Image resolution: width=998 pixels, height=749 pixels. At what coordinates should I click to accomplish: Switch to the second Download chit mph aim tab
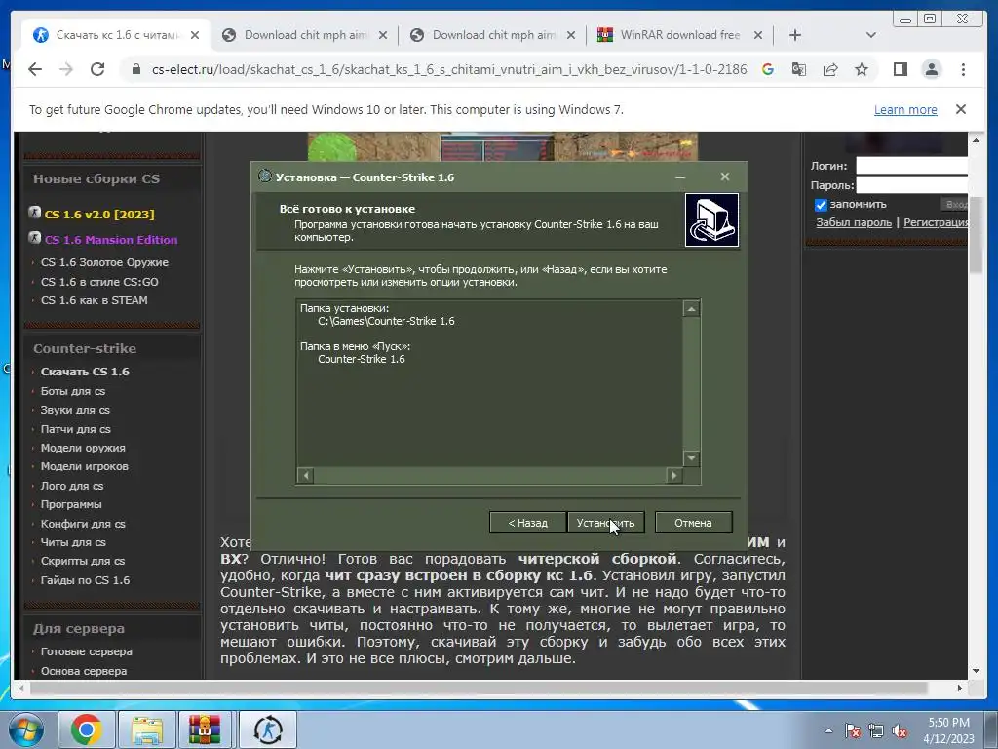(x=492, y=35)
